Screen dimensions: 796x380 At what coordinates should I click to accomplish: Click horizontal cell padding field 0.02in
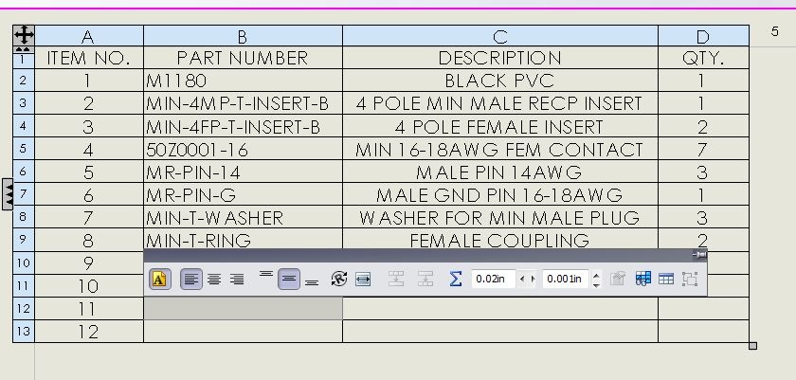coord(494,279)
